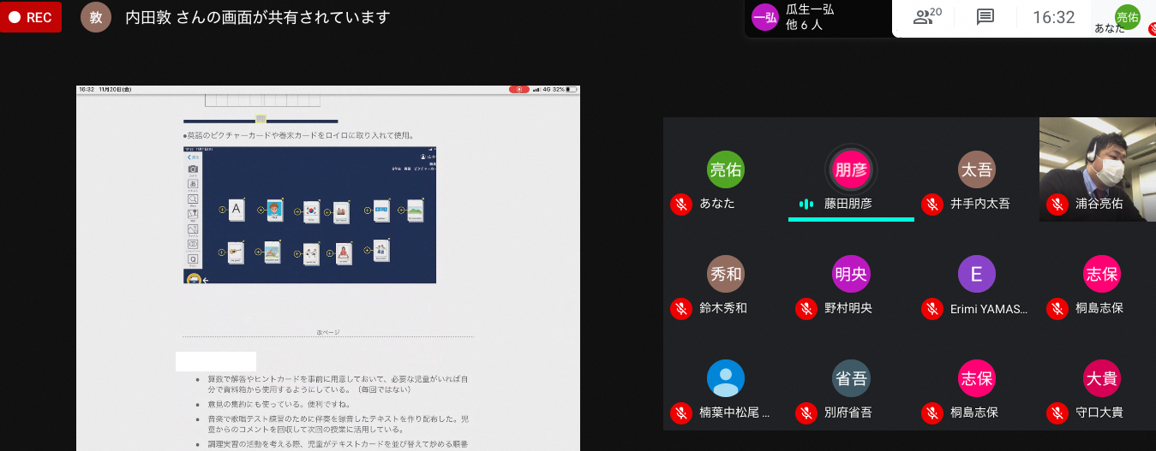Click the muted mic icon beside 楠葉中松尾
This screenshot has width=1156, height=451.
(x=681, y=413)
